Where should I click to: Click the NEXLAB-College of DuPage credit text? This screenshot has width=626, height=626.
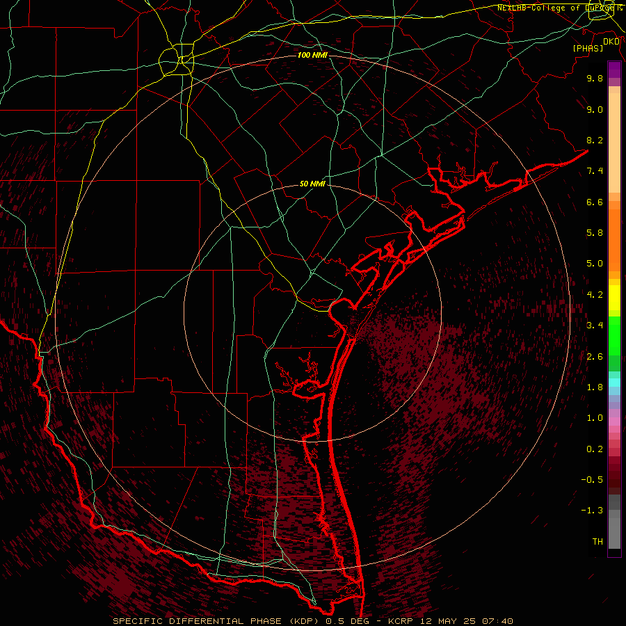[559, 8]
